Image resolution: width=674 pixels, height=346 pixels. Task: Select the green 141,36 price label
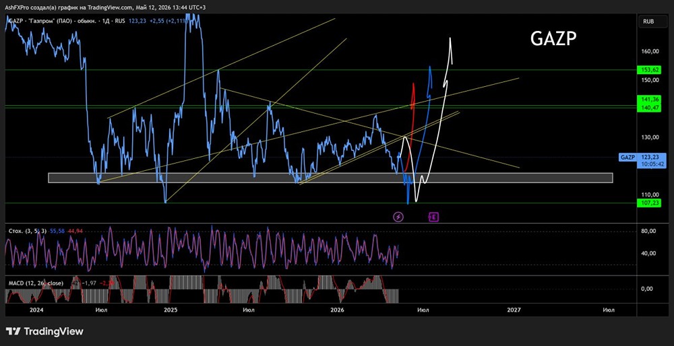(648, 100)
